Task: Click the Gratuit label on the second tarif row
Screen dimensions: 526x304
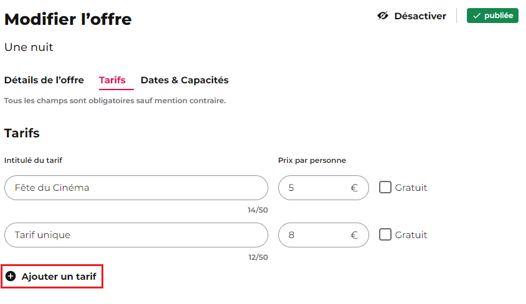Action: [x=411, y=235]
